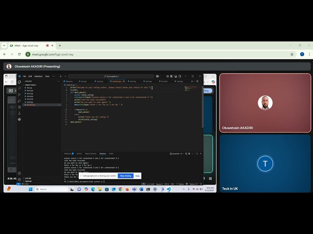The width and height of the screenshot is (313, 234).
Task: Split the terminal in the panel
Action: click(x=186, y=154)
